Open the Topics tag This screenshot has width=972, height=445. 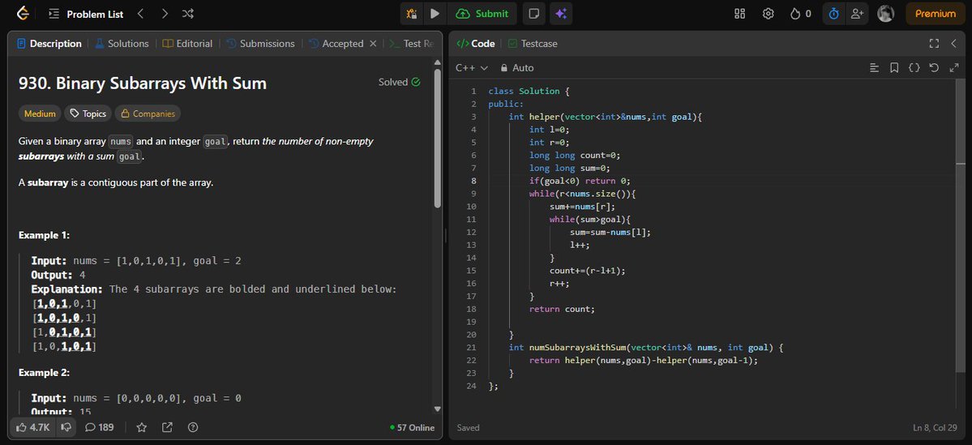88,113
